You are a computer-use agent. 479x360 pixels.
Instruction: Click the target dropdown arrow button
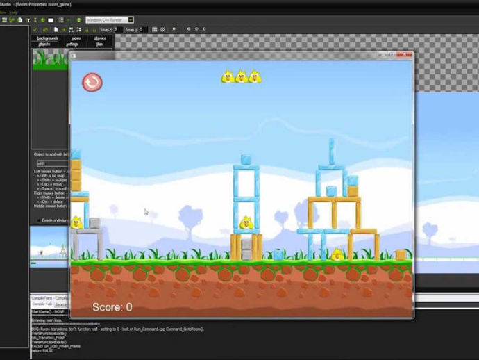coord(131,20)
